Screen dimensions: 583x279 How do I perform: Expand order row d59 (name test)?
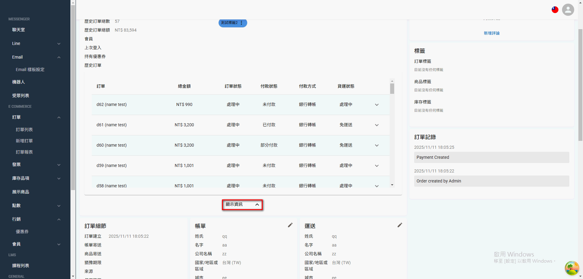click(377, 166)
